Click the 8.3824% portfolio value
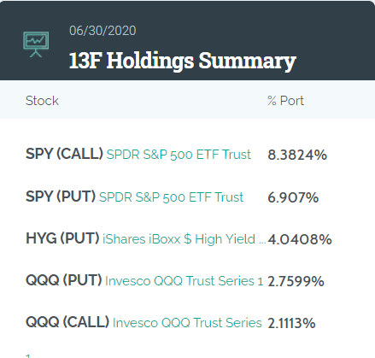This screenshot has width=375, height=358. click(x=297, y=155)
